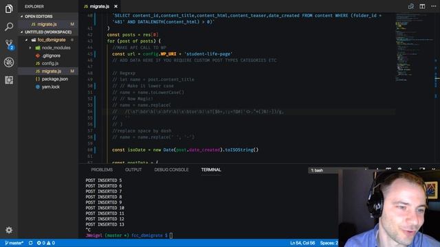Click the 'for (post of posts) {' line

pos(134,41)
